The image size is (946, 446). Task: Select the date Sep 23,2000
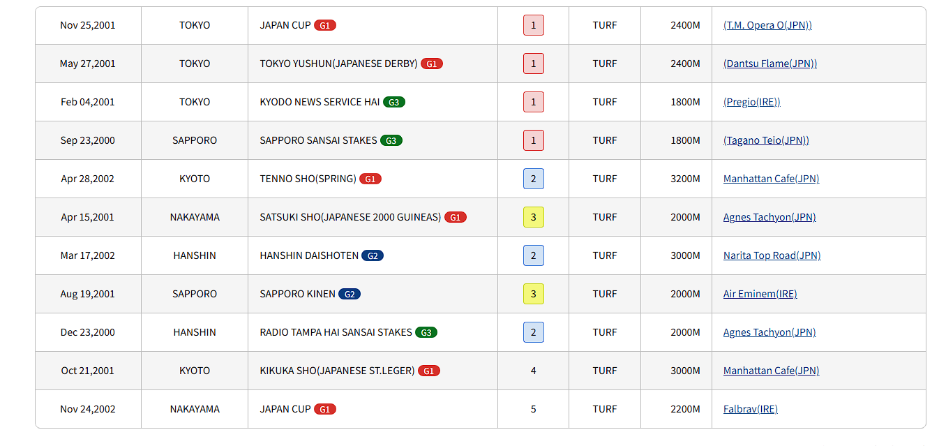tap(88, 140)
